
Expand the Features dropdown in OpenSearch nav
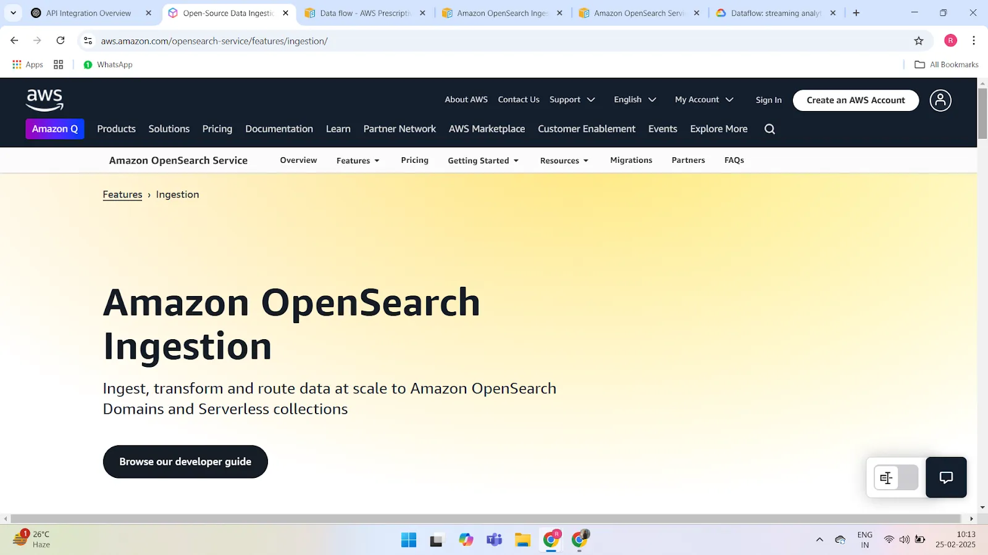point(358,160)
